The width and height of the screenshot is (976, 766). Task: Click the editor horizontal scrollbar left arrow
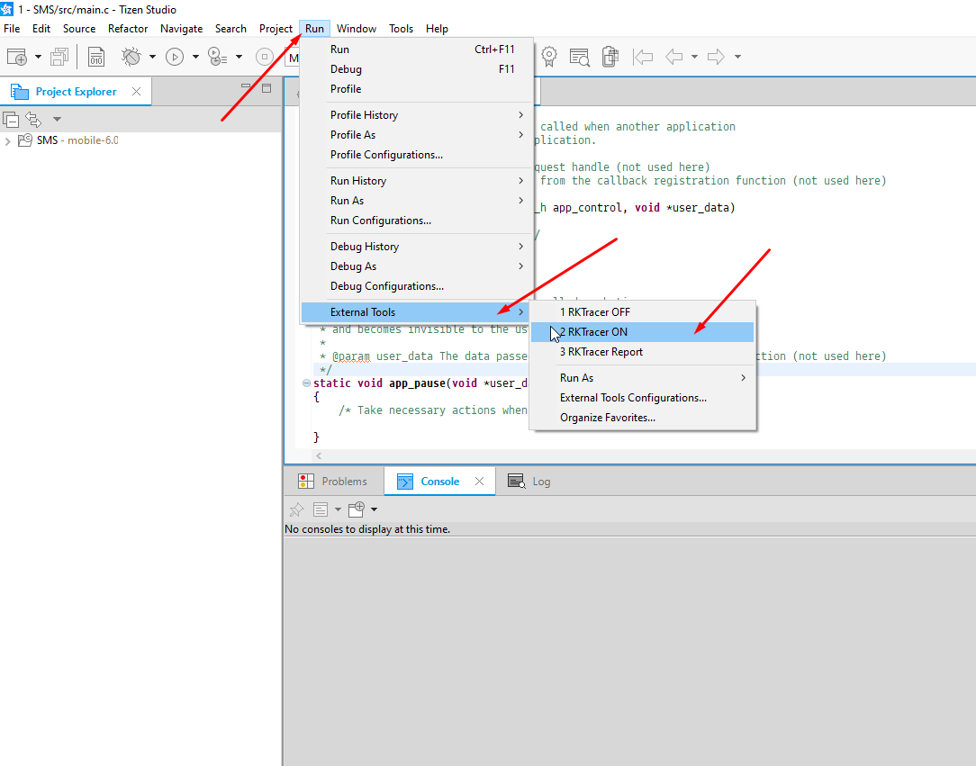pos(319,456)
